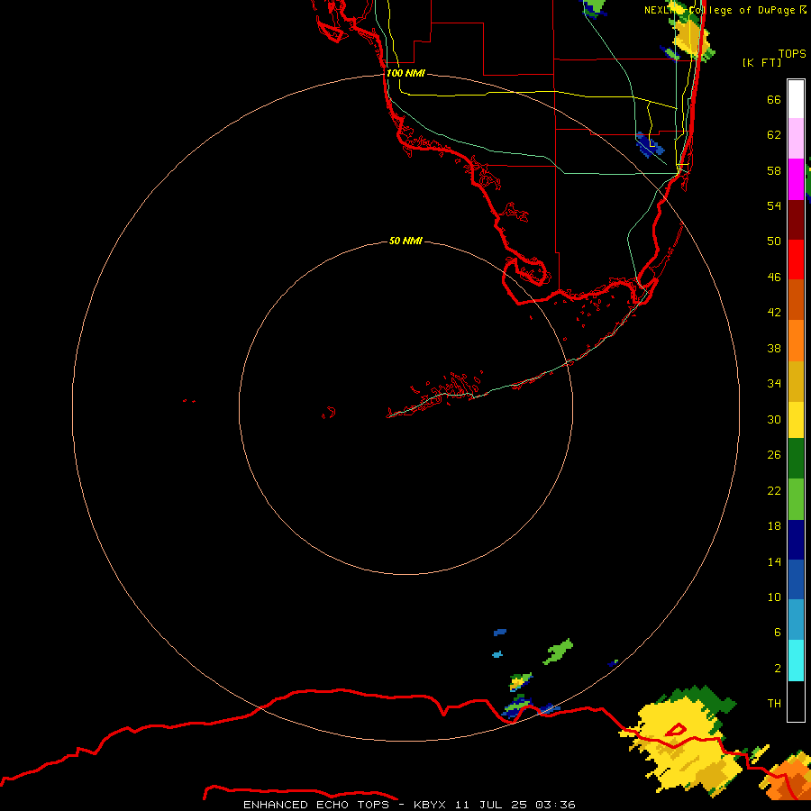
Task: Click the legend value 50
Action: (774, 241)
